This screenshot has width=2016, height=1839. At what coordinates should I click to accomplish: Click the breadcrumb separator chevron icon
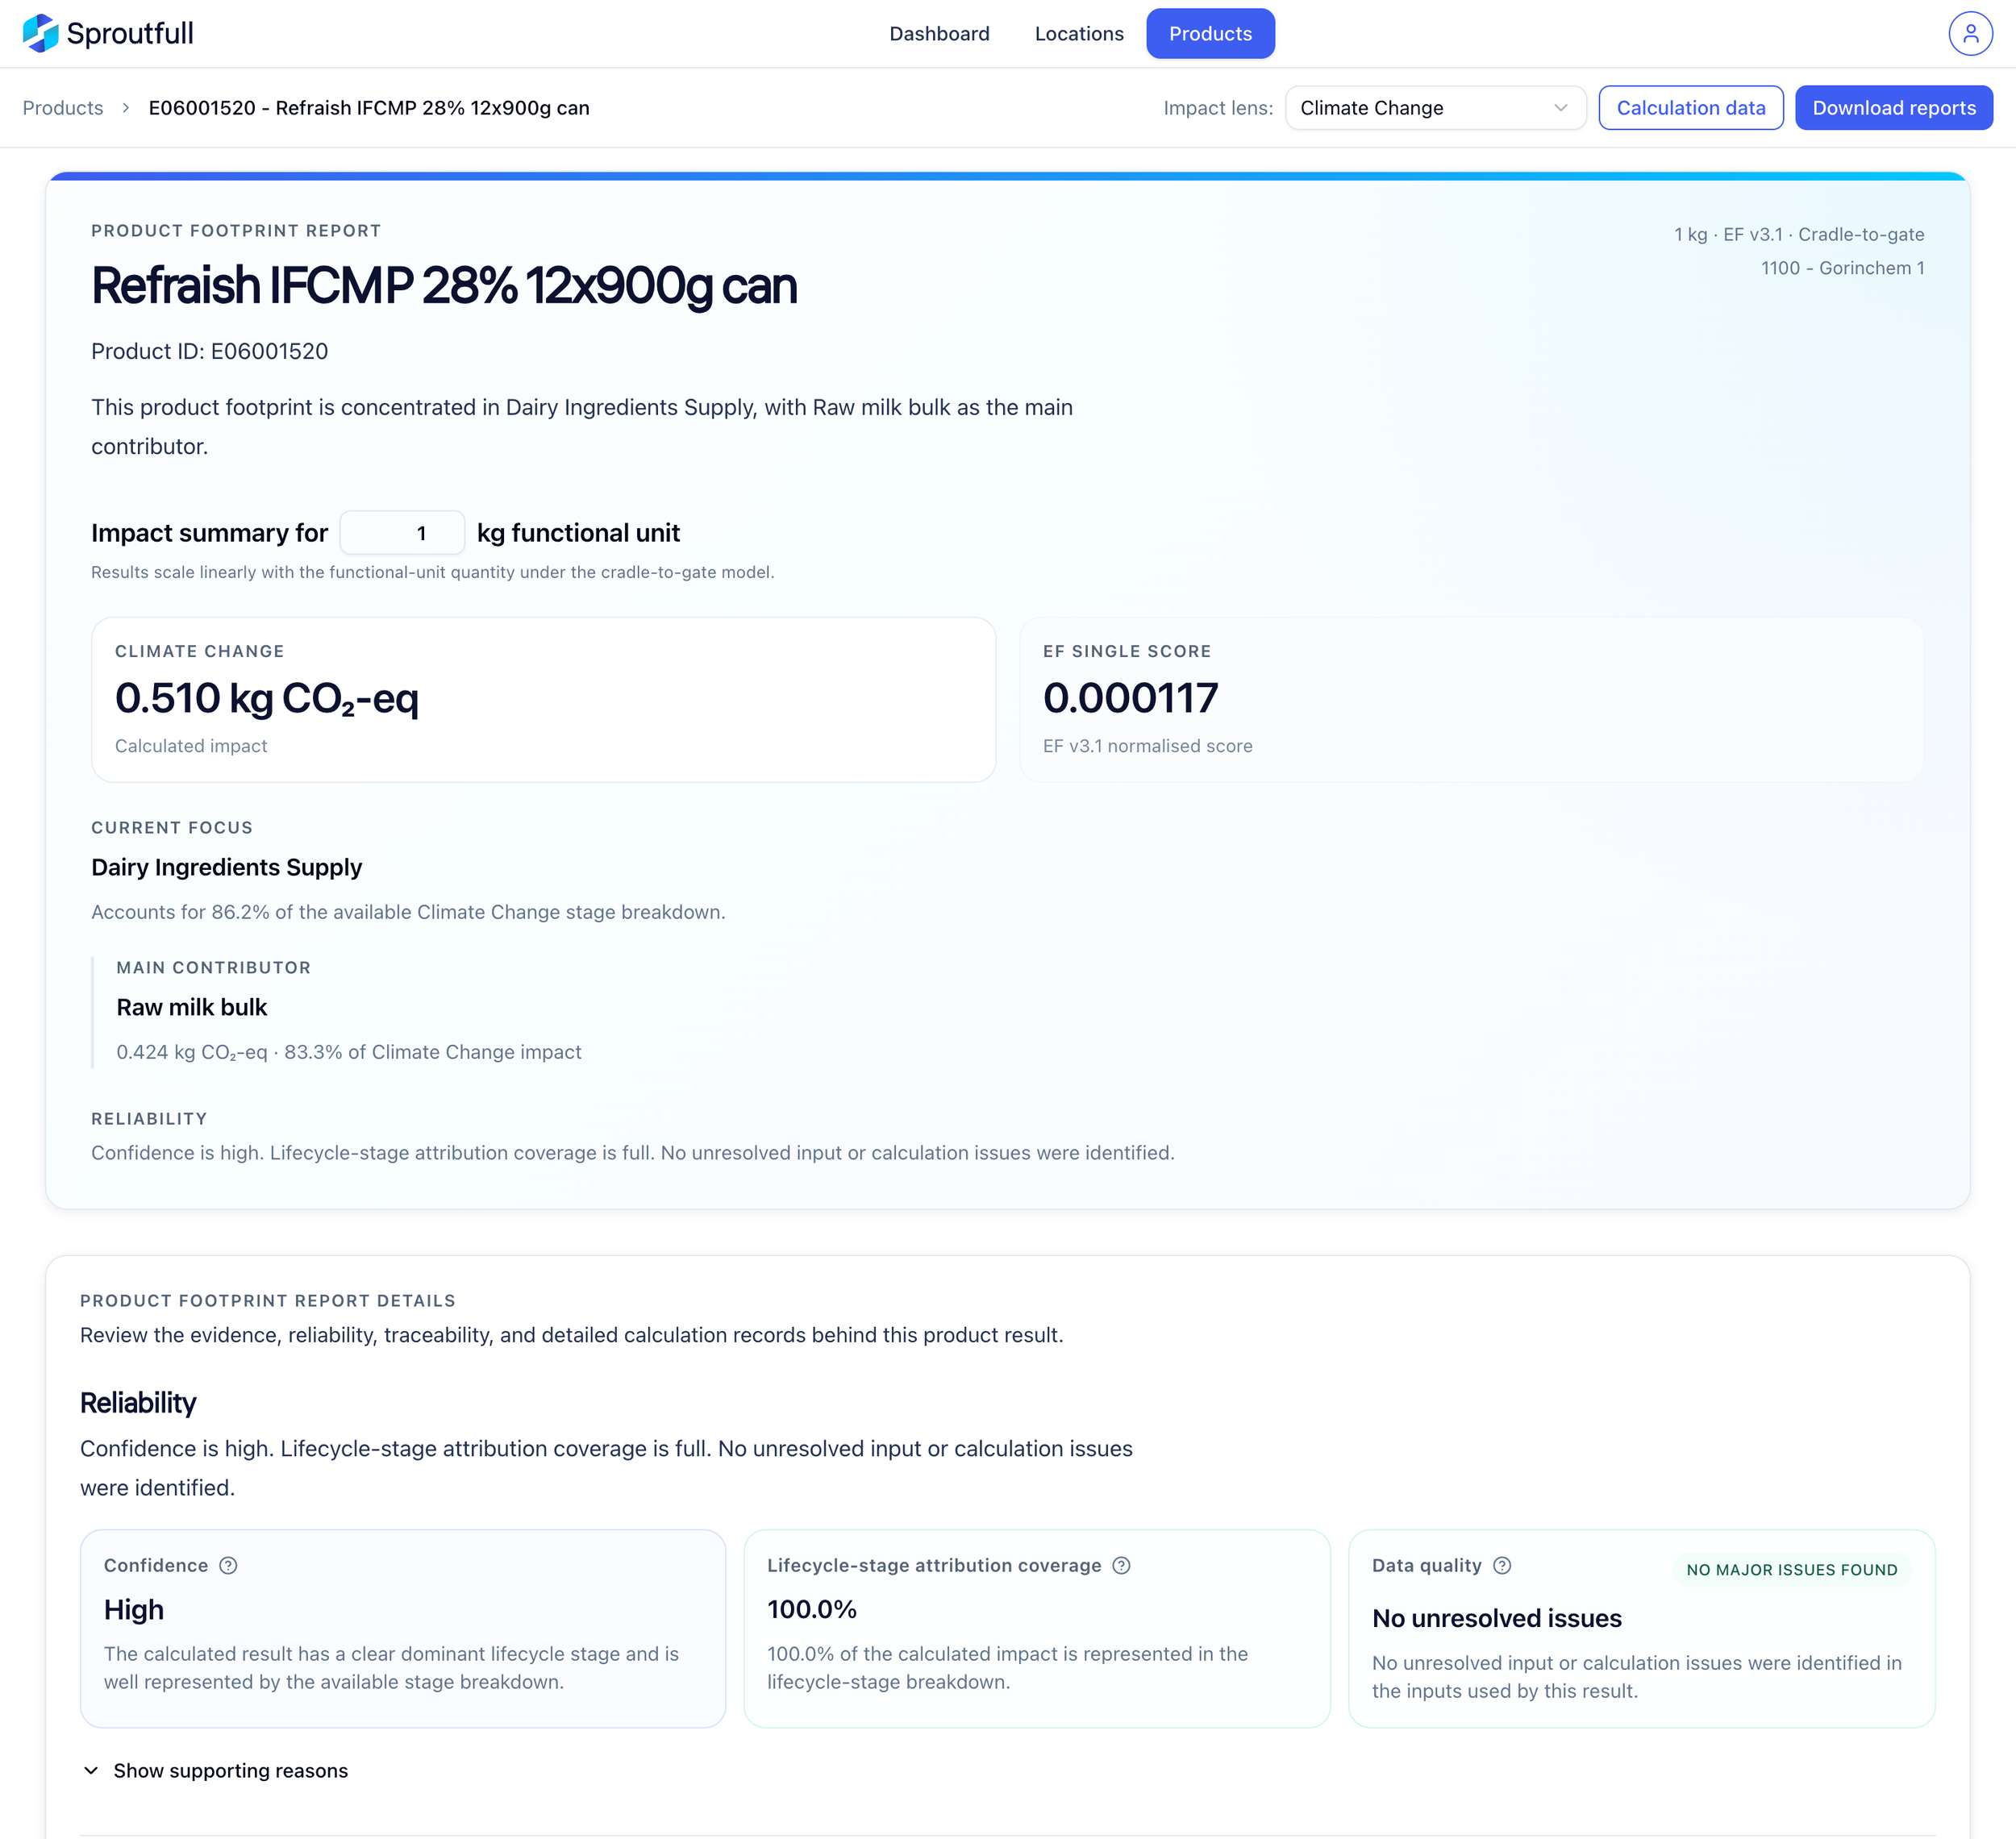point(126,108)
